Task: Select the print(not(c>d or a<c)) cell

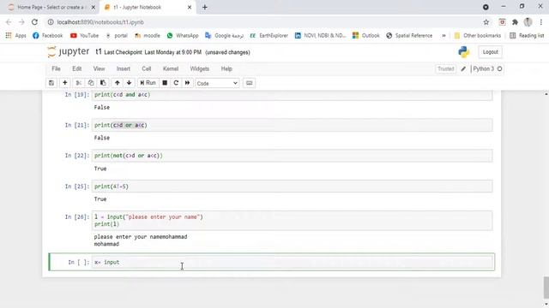Action: click(292, 156)
